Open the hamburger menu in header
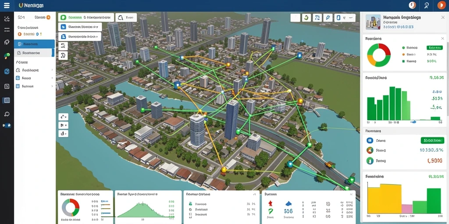This screenshot has height=224, width=449. (7, 5)
